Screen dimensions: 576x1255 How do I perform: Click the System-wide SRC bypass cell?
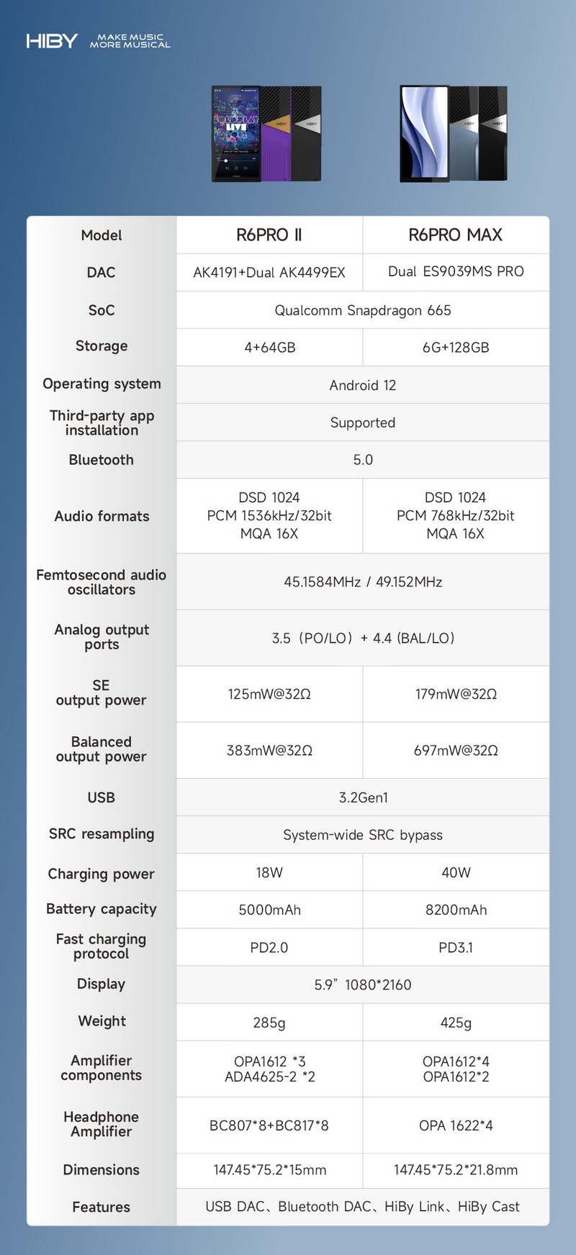pyautogui.click(x=363, y=835)
